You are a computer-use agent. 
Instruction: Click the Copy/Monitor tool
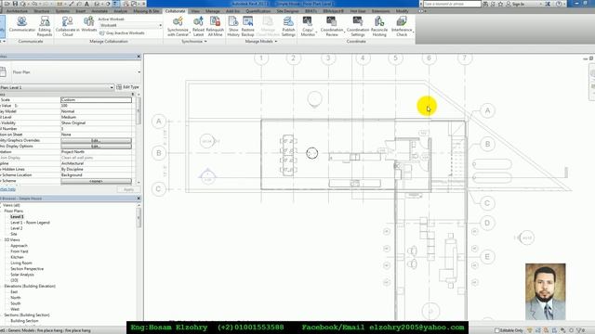coord(308,26)
